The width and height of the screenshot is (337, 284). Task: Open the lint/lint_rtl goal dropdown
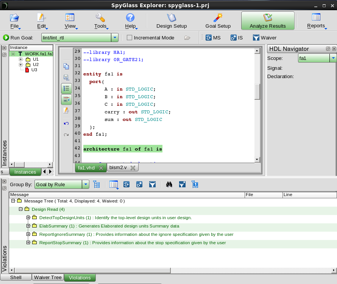115,38
